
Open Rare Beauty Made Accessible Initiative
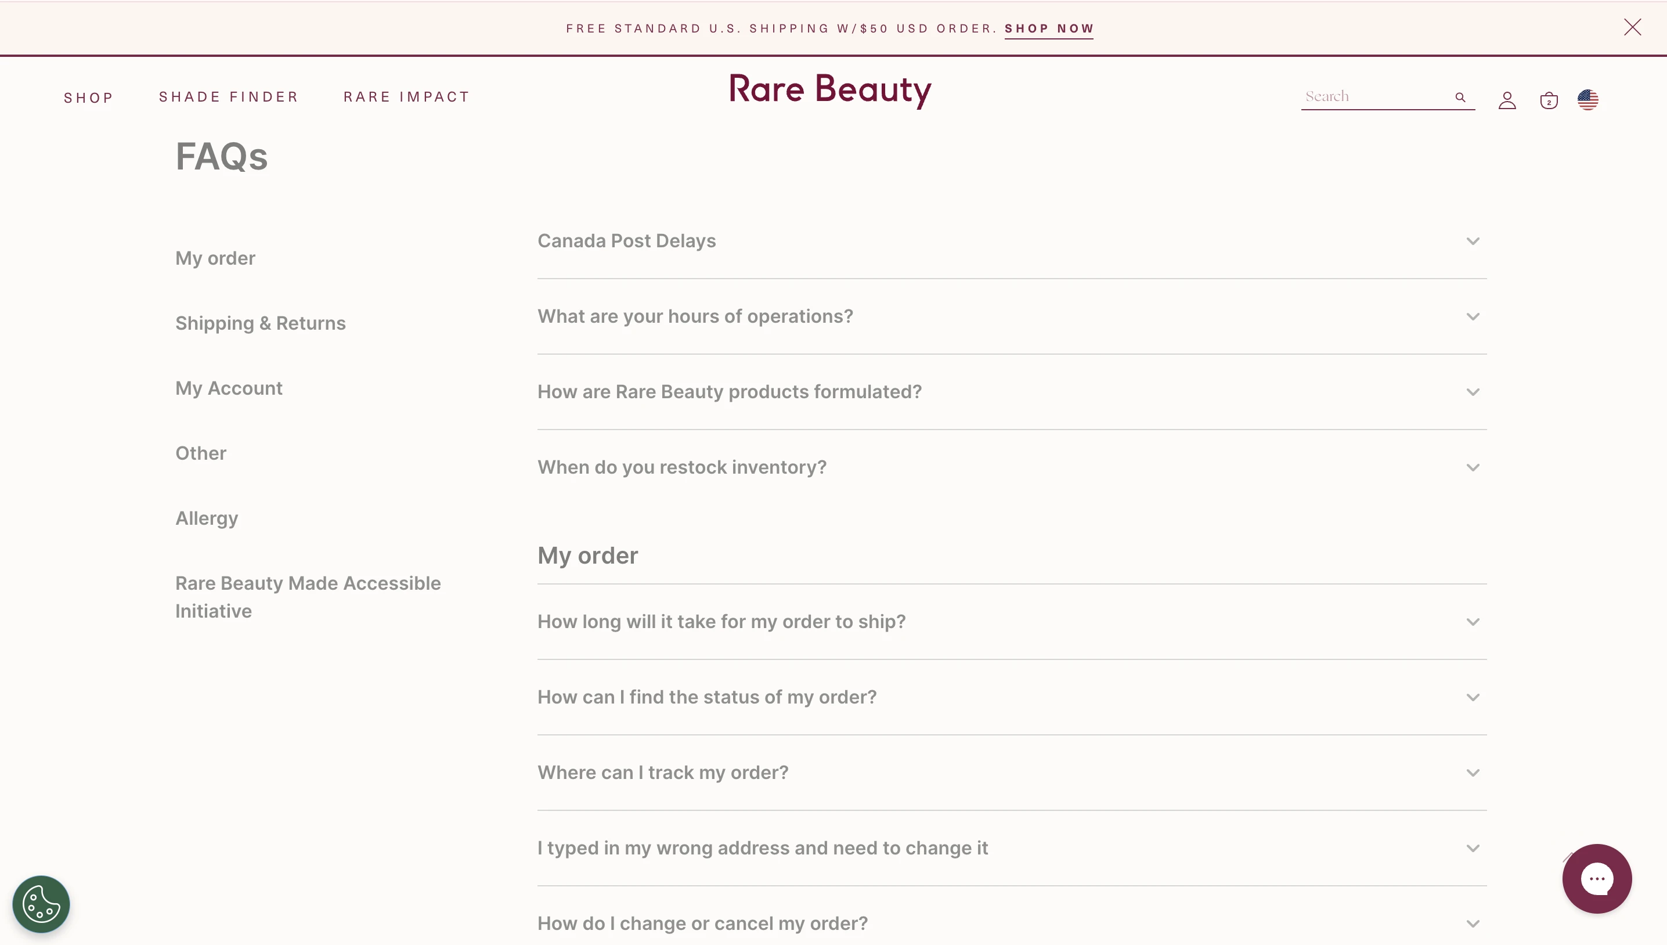tap(308, 597)
